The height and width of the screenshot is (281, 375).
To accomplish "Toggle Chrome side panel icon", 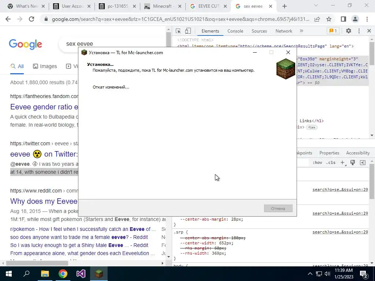I will [x=344, y=19].
